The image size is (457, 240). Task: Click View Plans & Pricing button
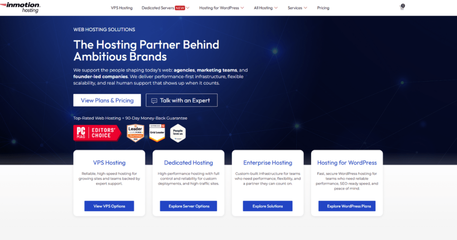pos(107,100)
